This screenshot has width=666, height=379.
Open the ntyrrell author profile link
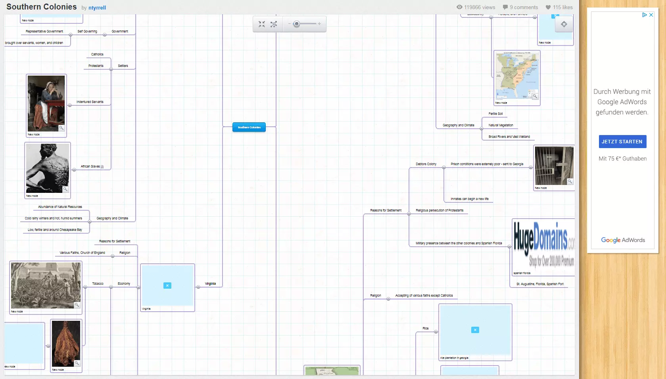click(96, 8)
